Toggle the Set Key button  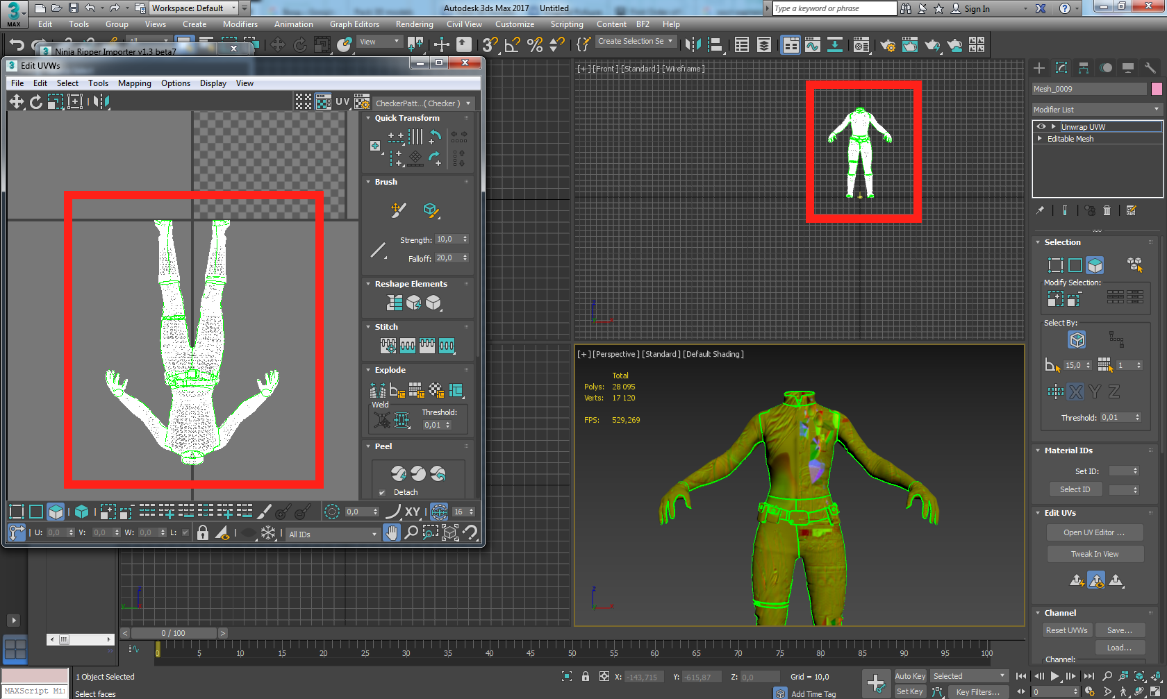coord(910,691)
